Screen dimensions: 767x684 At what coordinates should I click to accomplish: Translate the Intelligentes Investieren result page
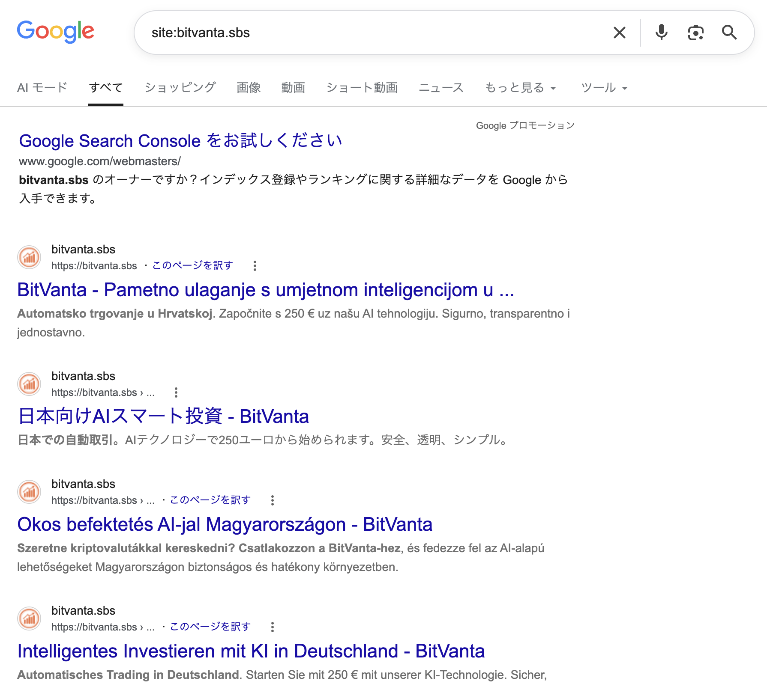pyautogui.click(x=210, y=627)
